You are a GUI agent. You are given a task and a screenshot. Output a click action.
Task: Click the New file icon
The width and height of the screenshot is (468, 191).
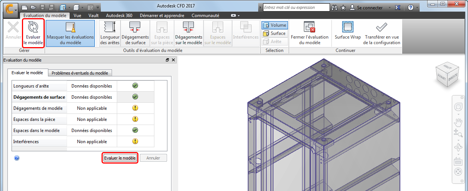click(x=25, y=7)
